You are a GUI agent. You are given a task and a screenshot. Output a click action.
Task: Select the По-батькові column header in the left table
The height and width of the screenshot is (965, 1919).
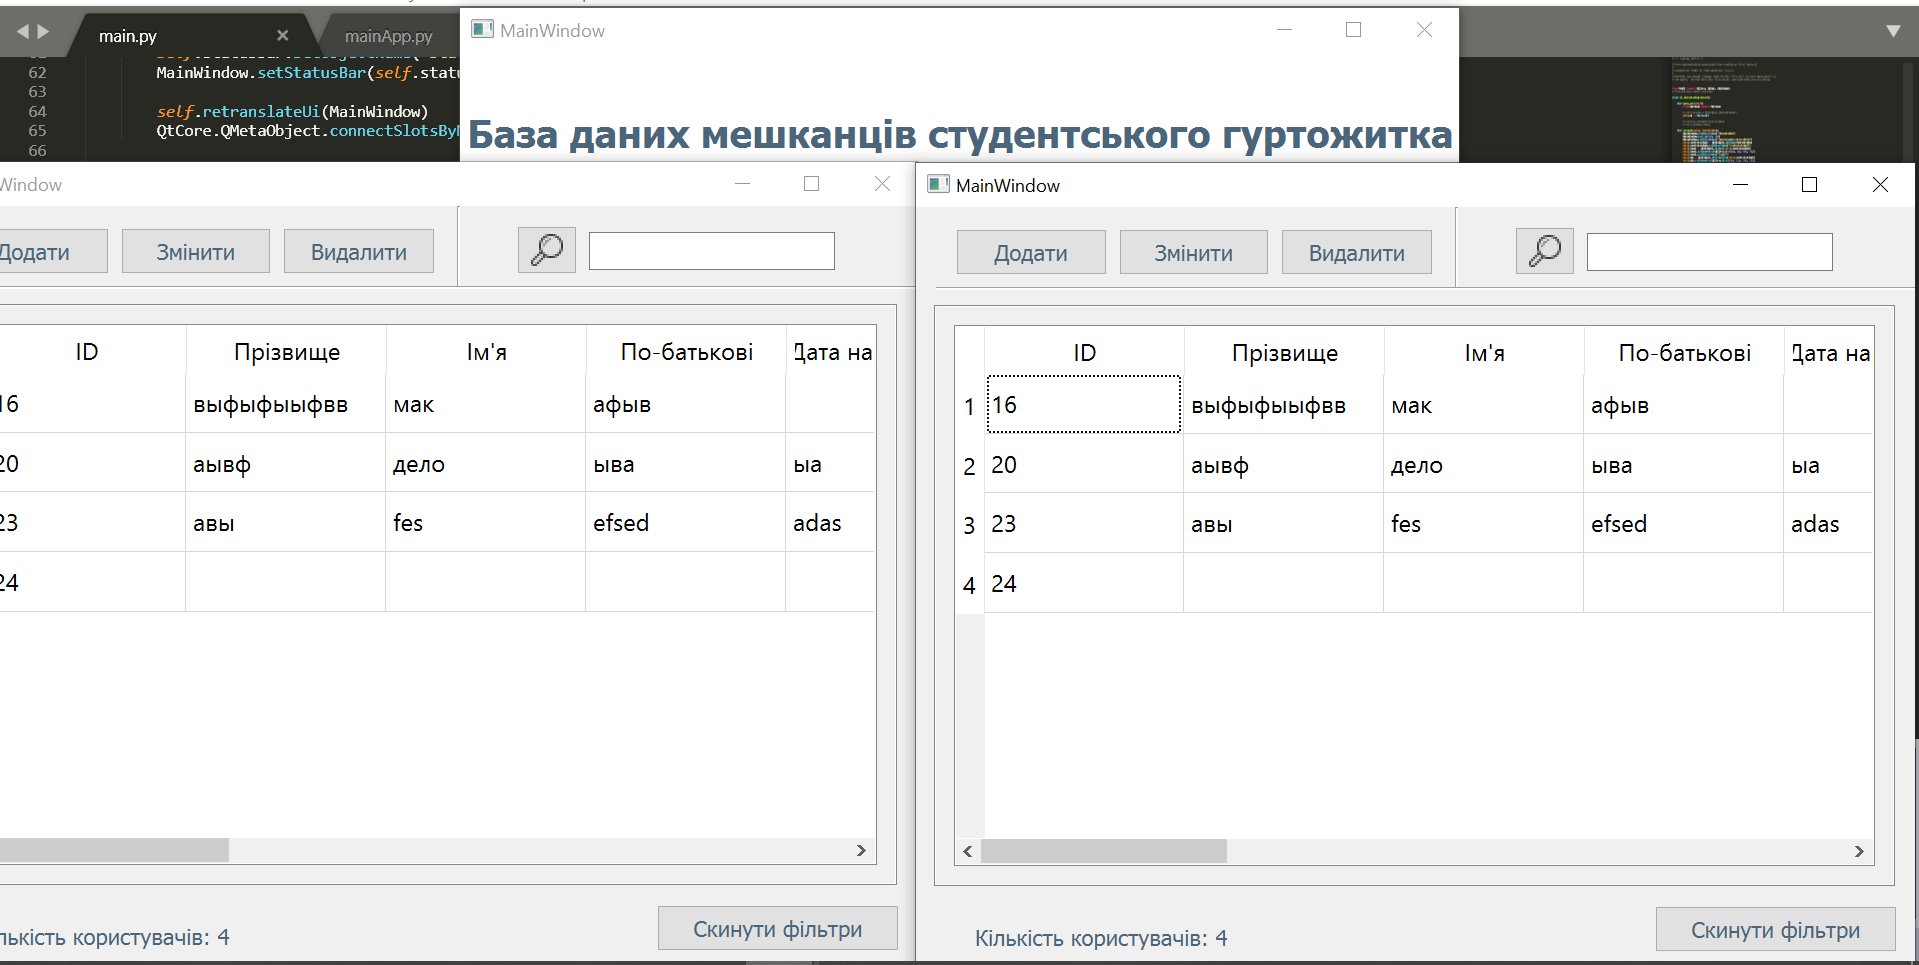point(686,352)
